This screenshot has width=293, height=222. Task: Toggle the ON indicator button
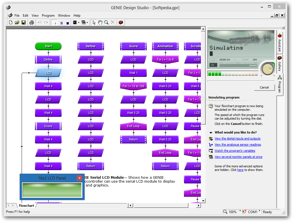tap(213, 65)
